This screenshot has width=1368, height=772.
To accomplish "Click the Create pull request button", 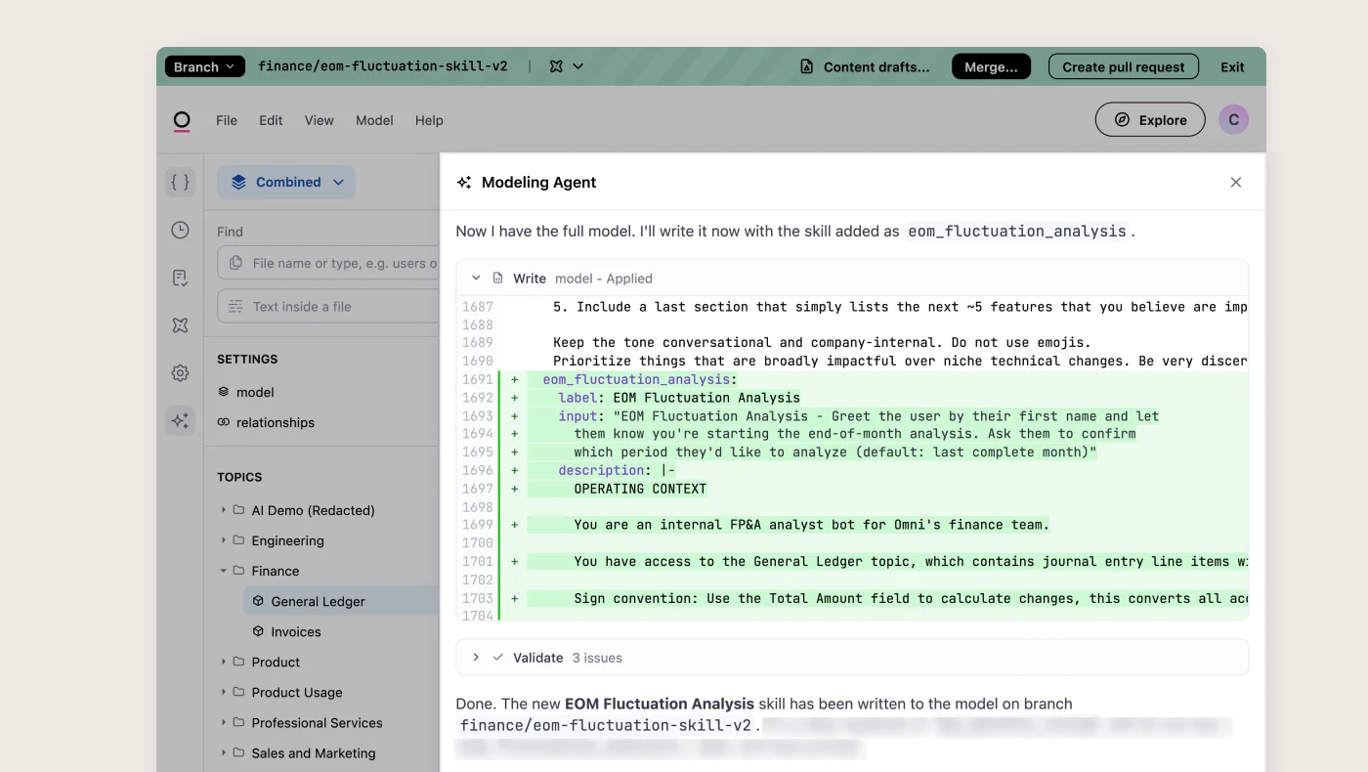I will [1124, 66].
